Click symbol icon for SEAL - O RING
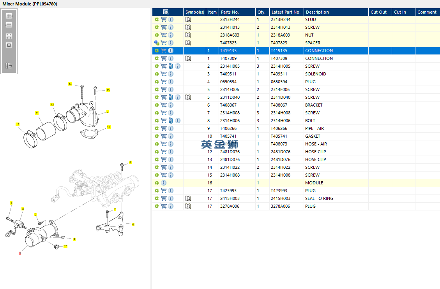Viewport: 440px width, 289px height. pos(188,198)
